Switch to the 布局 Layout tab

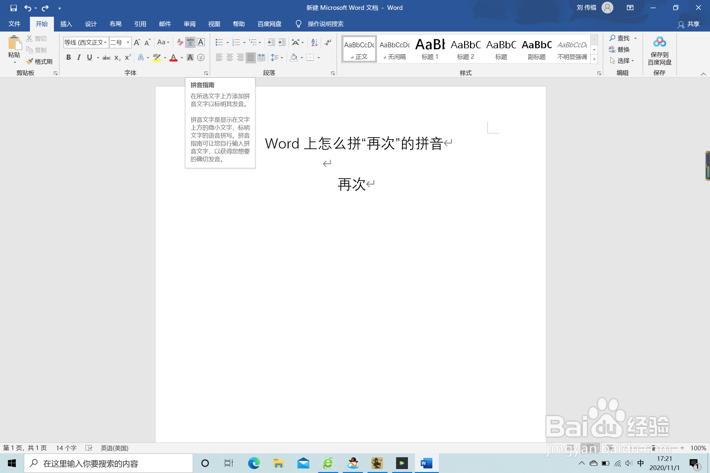tap(115, 24)
